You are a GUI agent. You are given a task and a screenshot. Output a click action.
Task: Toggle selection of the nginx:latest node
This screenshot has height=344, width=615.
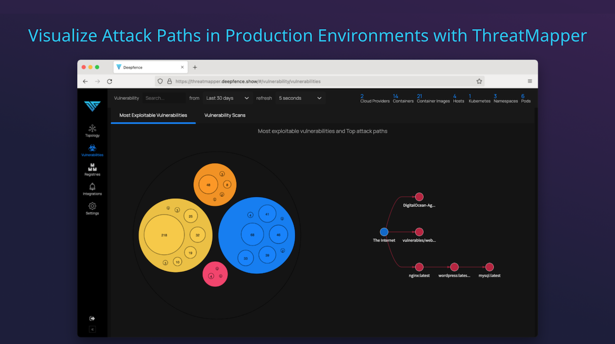(419, 267)
